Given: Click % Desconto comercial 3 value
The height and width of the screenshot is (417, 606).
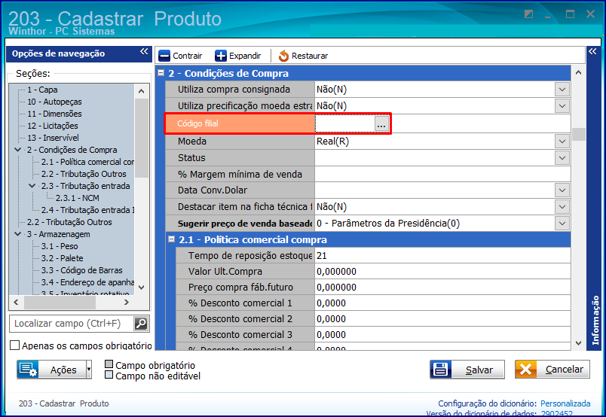Looking at the screenshot, I should (442, 334).
